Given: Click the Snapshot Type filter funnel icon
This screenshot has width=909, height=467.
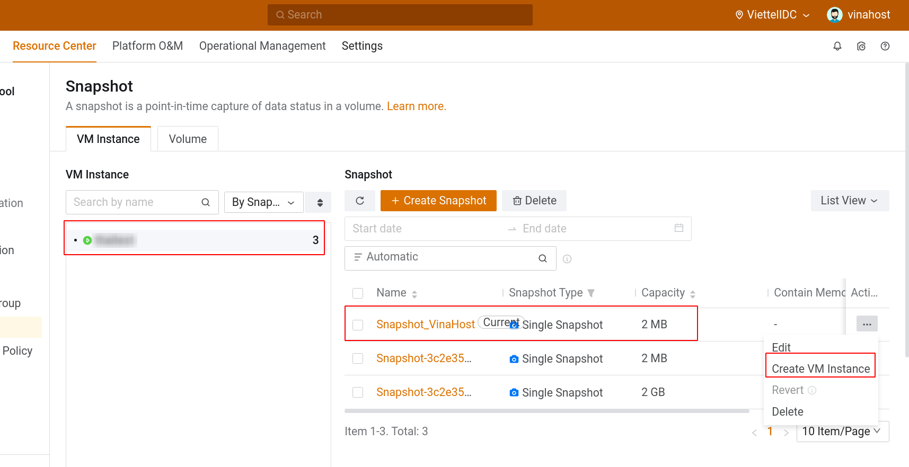Looking at the screenshot, I should tap(591, 293).
